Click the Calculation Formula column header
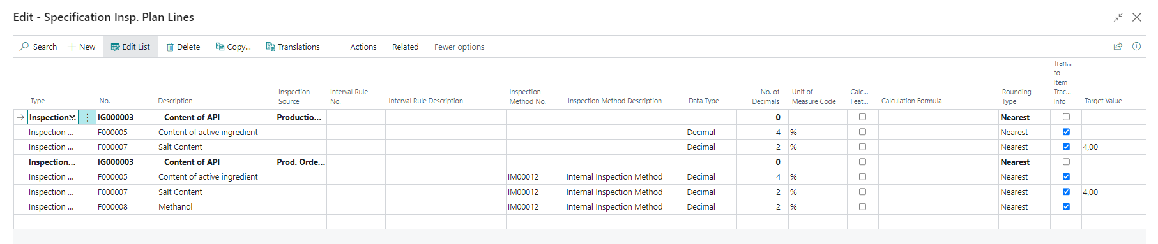Screen dimensions: 1158x244 tap(911, 101)
